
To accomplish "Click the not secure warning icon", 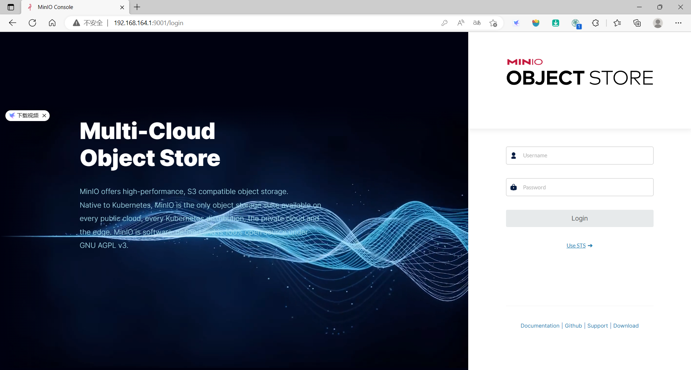I will [76, 23].
